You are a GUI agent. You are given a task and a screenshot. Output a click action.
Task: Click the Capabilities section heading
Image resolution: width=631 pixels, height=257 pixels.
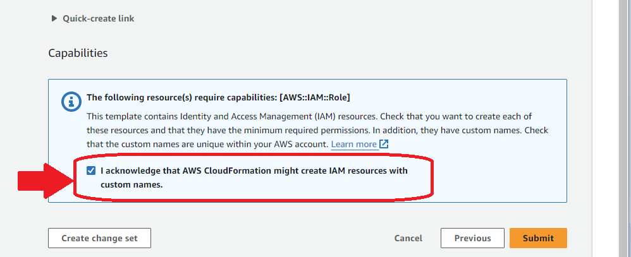point(78,53)
